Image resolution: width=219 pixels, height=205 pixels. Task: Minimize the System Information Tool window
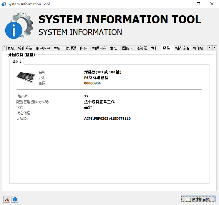pos(185,4)
